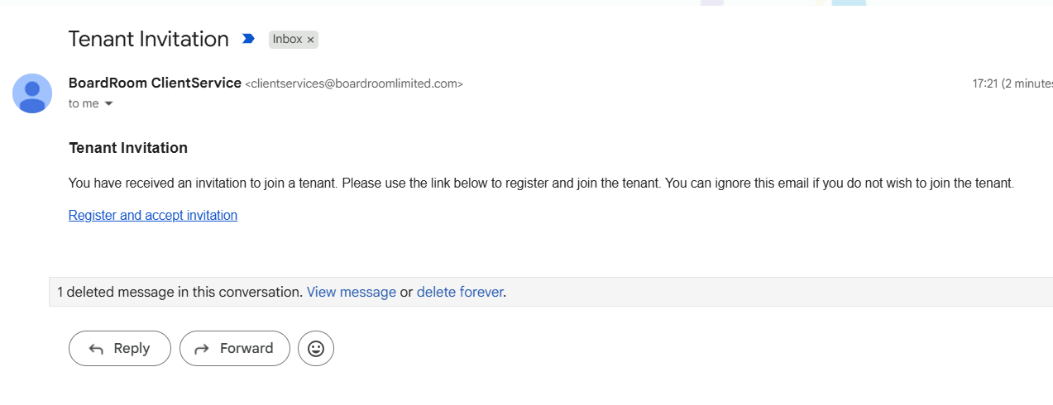Screen dimensions: 1053x405
Task: Open the Register and accept invitation link
Action: [153, 215]
